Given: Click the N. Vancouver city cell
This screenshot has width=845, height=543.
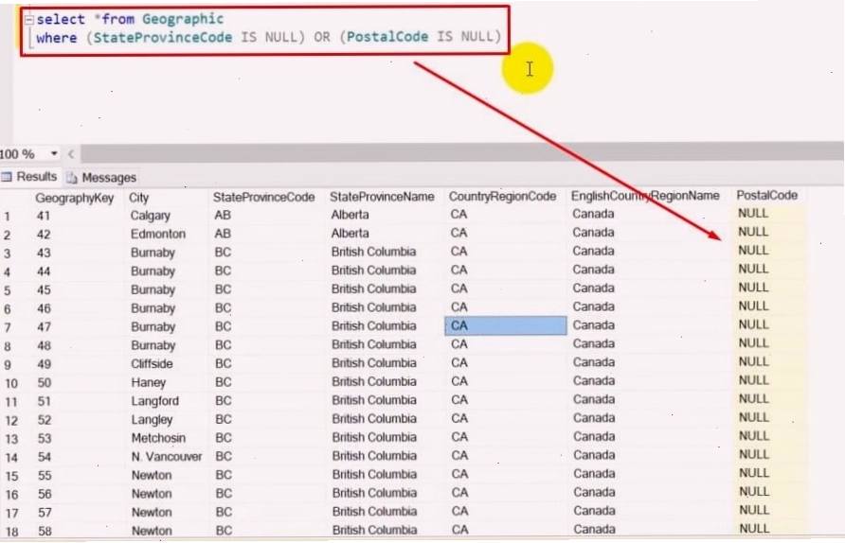Looking at the screenshot, I should pyautogui.click(x=167, y=456).
